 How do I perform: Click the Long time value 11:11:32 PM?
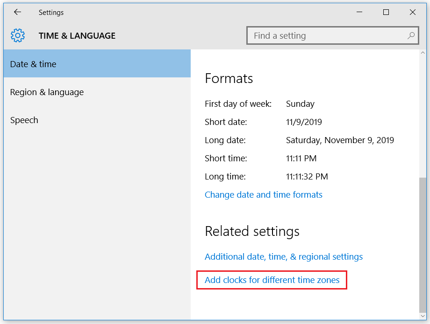click(307, 177)
